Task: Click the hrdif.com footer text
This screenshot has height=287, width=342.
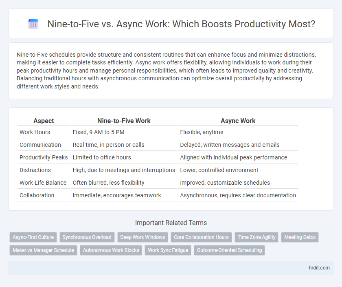Action: [x=319, y=268]
